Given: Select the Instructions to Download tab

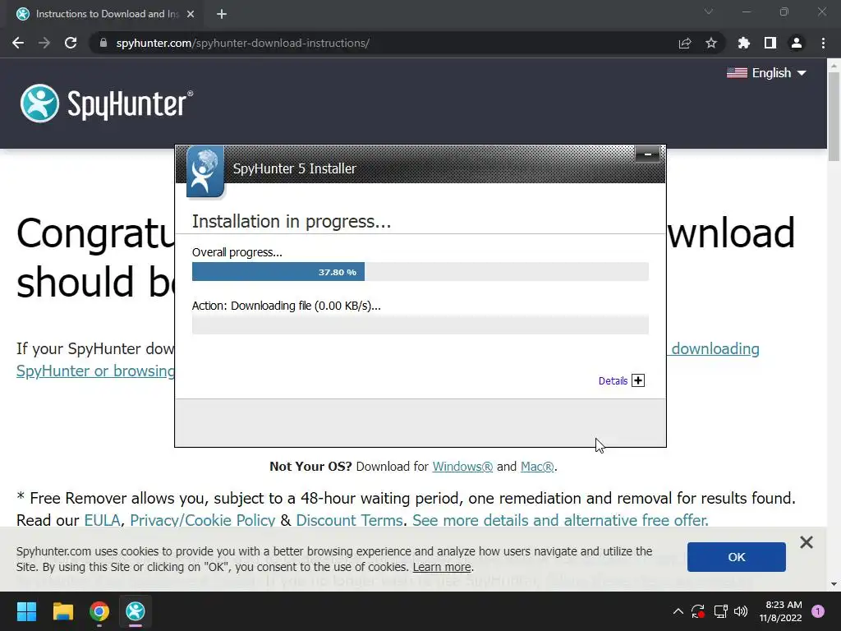Looking at the screenshot, I should click(x=106, y=14).
